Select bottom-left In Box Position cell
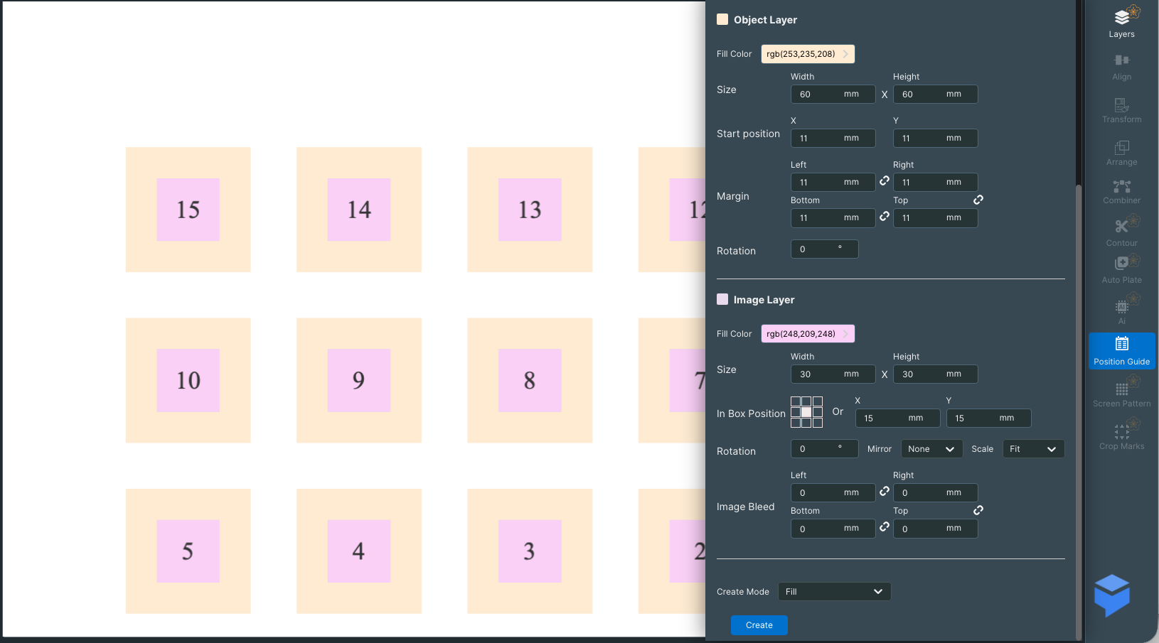The width and height of the screenshot is (1159, 643). pyautogui.click(x=796, y=423)
